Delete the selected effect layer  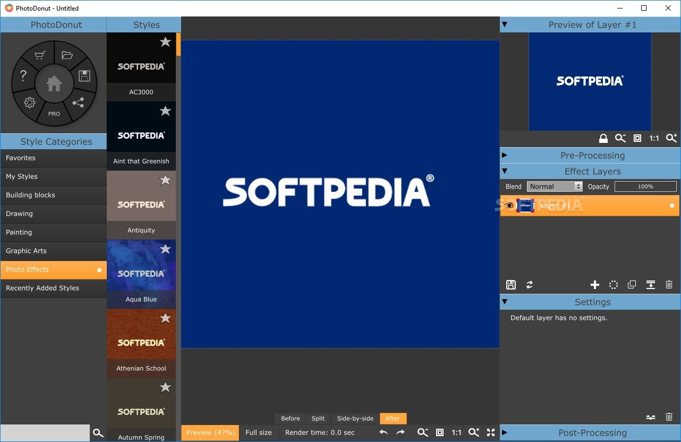pos(669,285)
